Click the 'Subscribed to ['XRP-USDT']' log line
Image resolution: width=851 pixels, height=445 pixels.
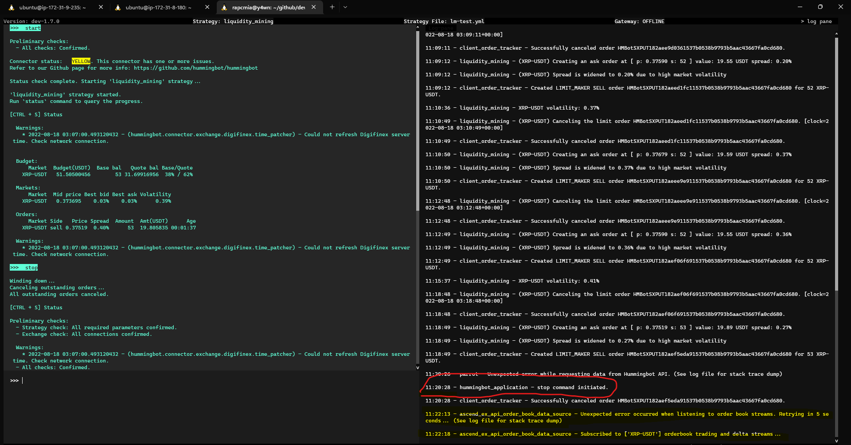click(603, 434)
